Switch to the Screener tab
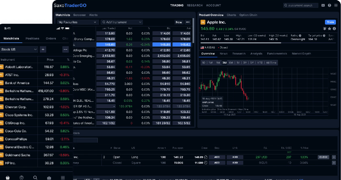Viewport: 341px width, 180px height. point(79,15)
